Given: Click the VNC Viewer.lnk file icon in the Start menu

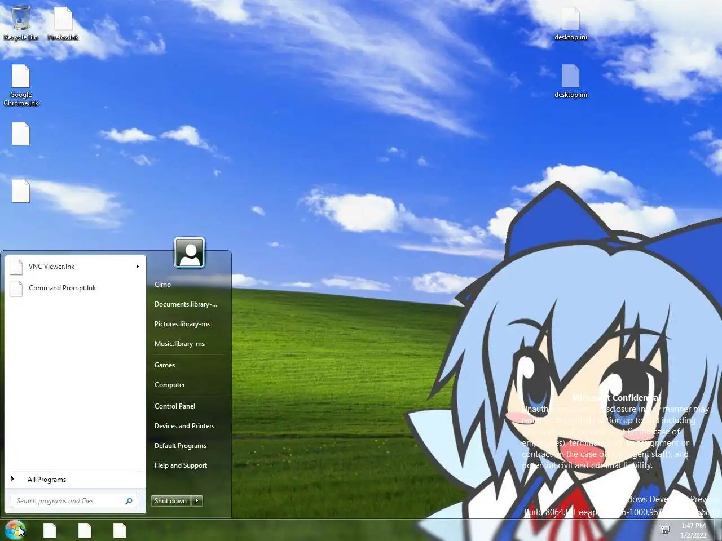Looking at the screenshot, I should click(x=17, y=267).
